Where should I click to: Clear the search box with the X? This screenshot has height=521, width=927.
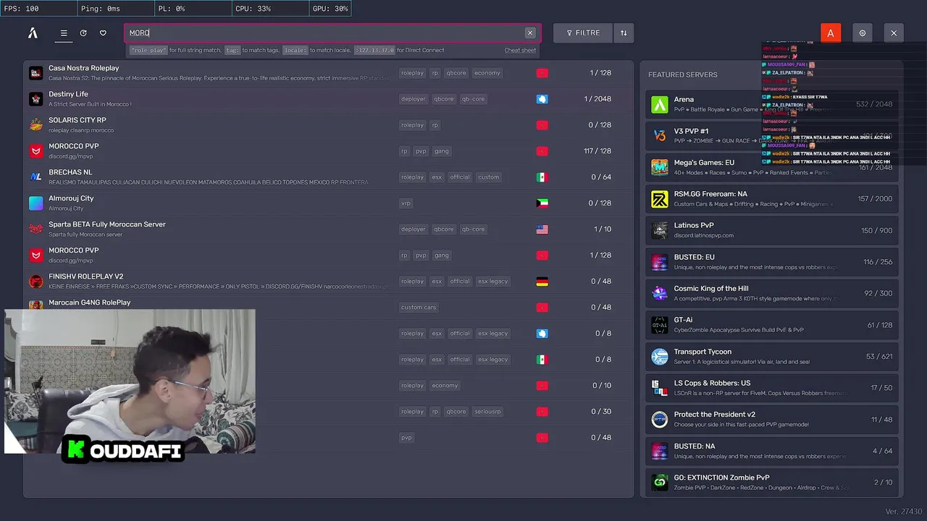(530, 33)
